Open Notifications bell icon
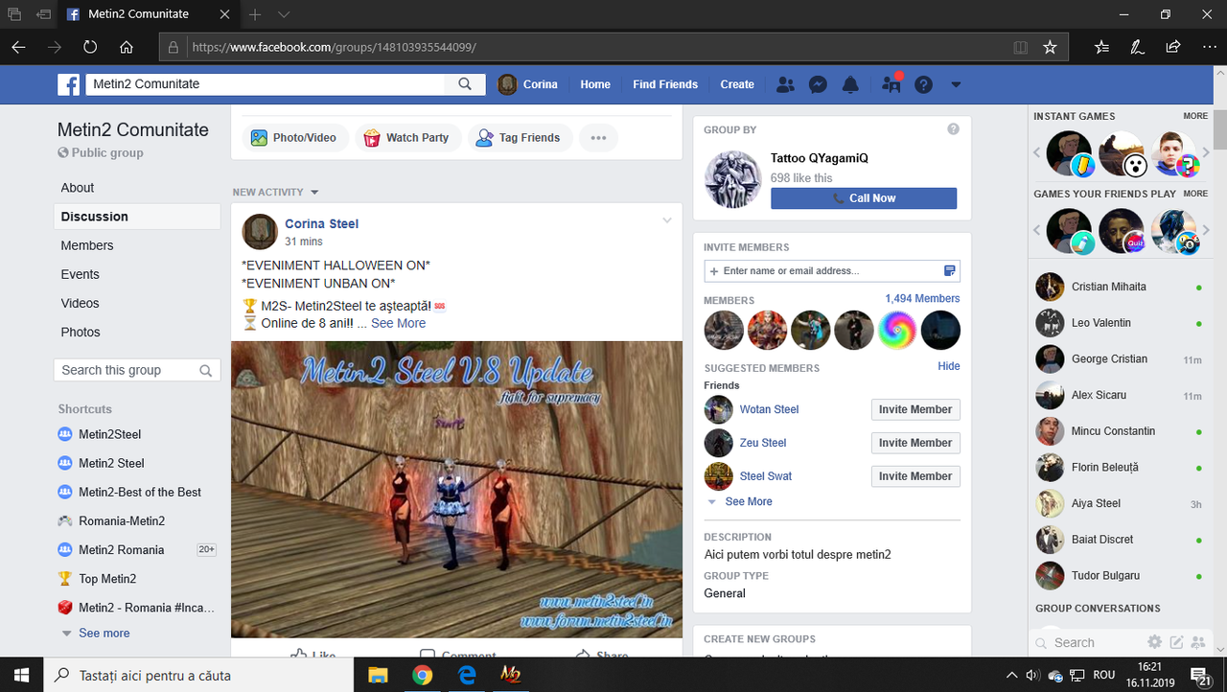 point(850,84)
